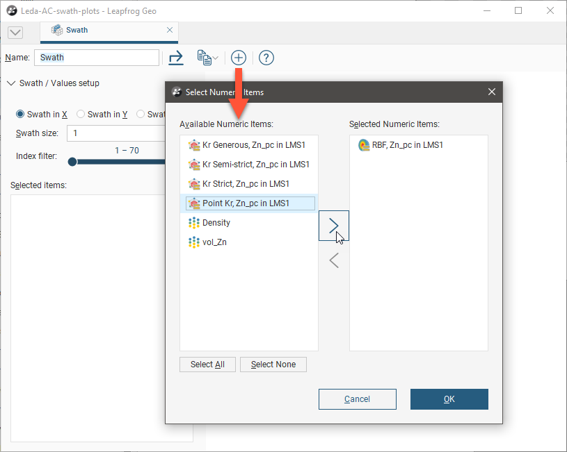The width and height of the screenshot is (567, 452).
Task: Open the tab list dropdown arrow
Action: click(15, 33)
